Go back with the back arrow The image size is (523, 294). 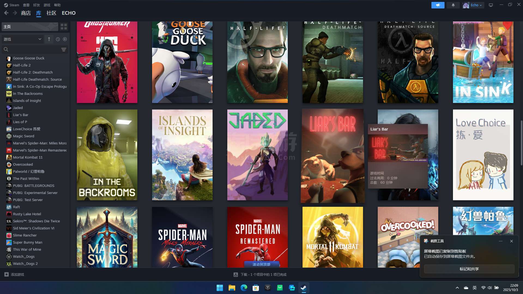6,13
